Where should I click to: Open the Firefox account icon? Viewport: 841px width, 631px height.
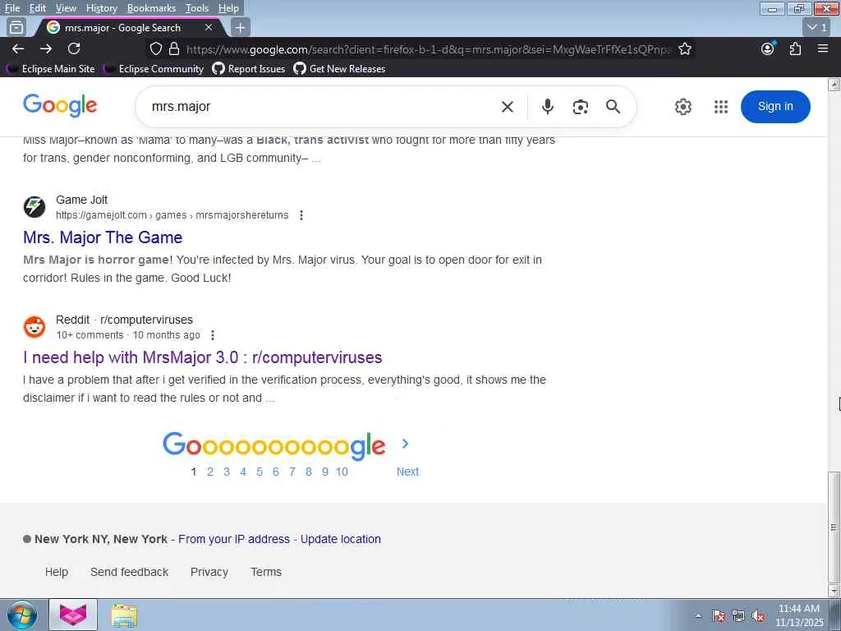pyautogui.click(x=768, y=48)
